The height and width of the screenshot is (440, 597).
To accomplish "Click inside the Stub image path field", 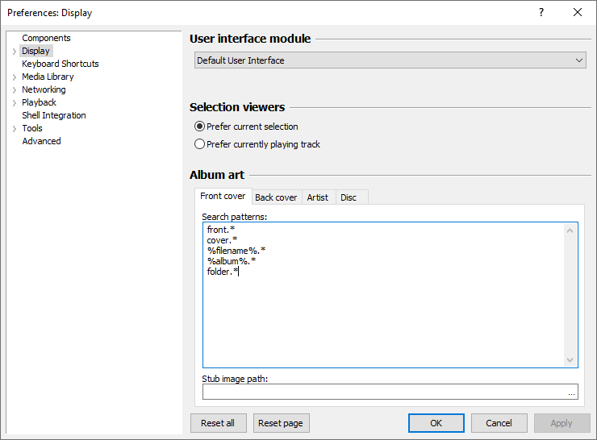I will tap(383, 392).
